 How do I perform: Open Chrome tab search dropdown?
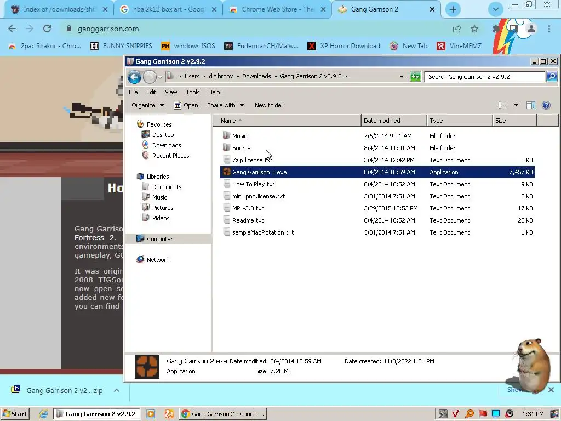click(x=495, y=9)
